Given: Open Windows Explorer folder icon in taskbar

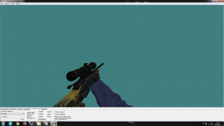Looking at the screenshot, I should (39, 124).
